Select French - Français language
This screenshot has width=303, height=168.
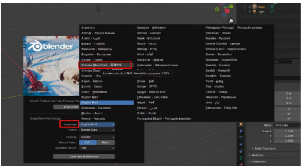click(93, 119)
